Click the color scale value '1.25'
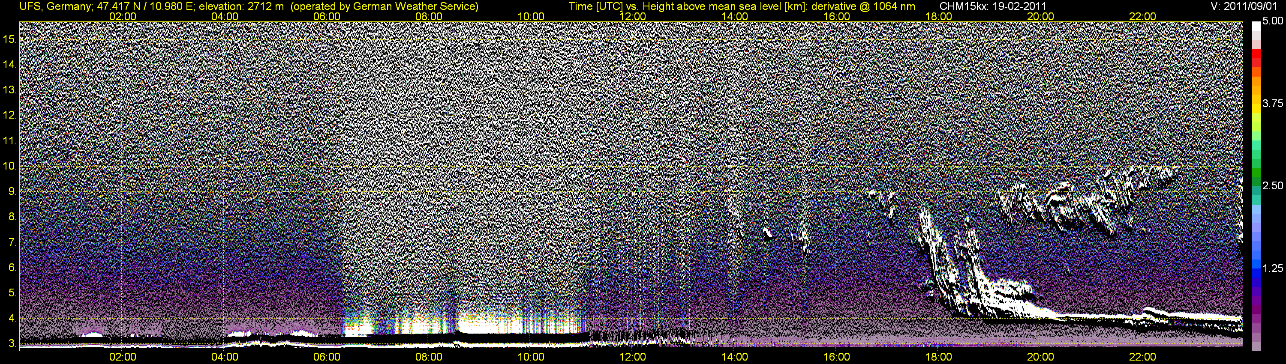Image resolution: width=1286 pixels, height=364 pixels. pyautogui.click(x=1273, y=268)
